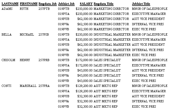
Task: Click job code 257PSB for Bella
Action: (x=44, y=34)
